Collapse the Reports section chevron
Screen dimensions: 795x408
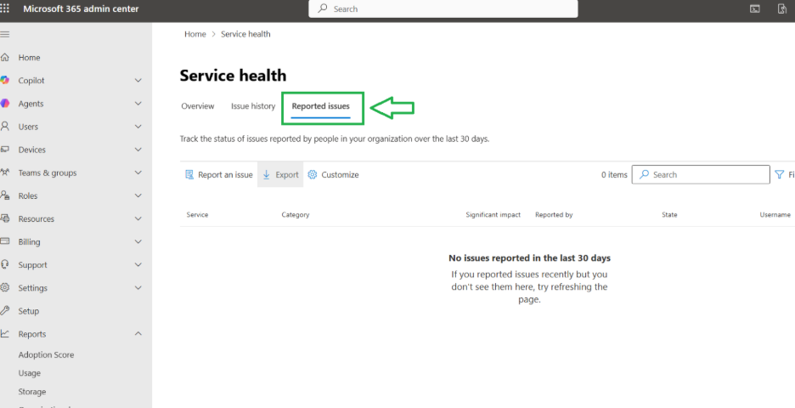click(138, 334)
